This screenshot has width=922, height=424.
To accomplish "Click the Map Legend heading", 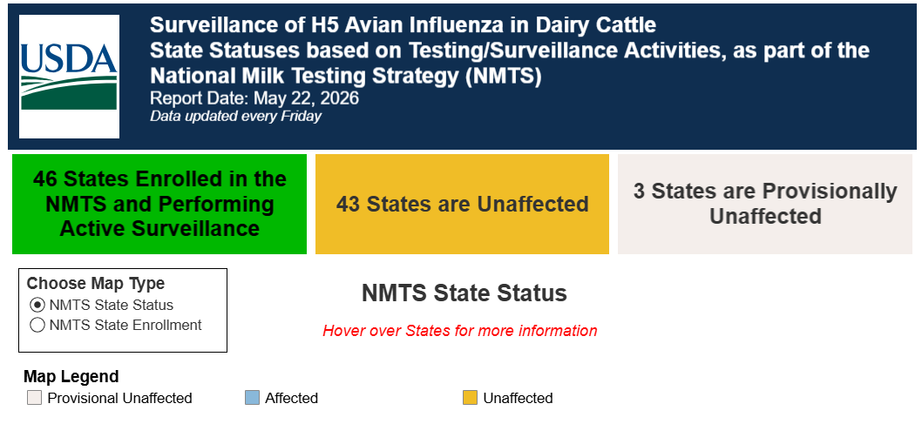I will [71, 376].
